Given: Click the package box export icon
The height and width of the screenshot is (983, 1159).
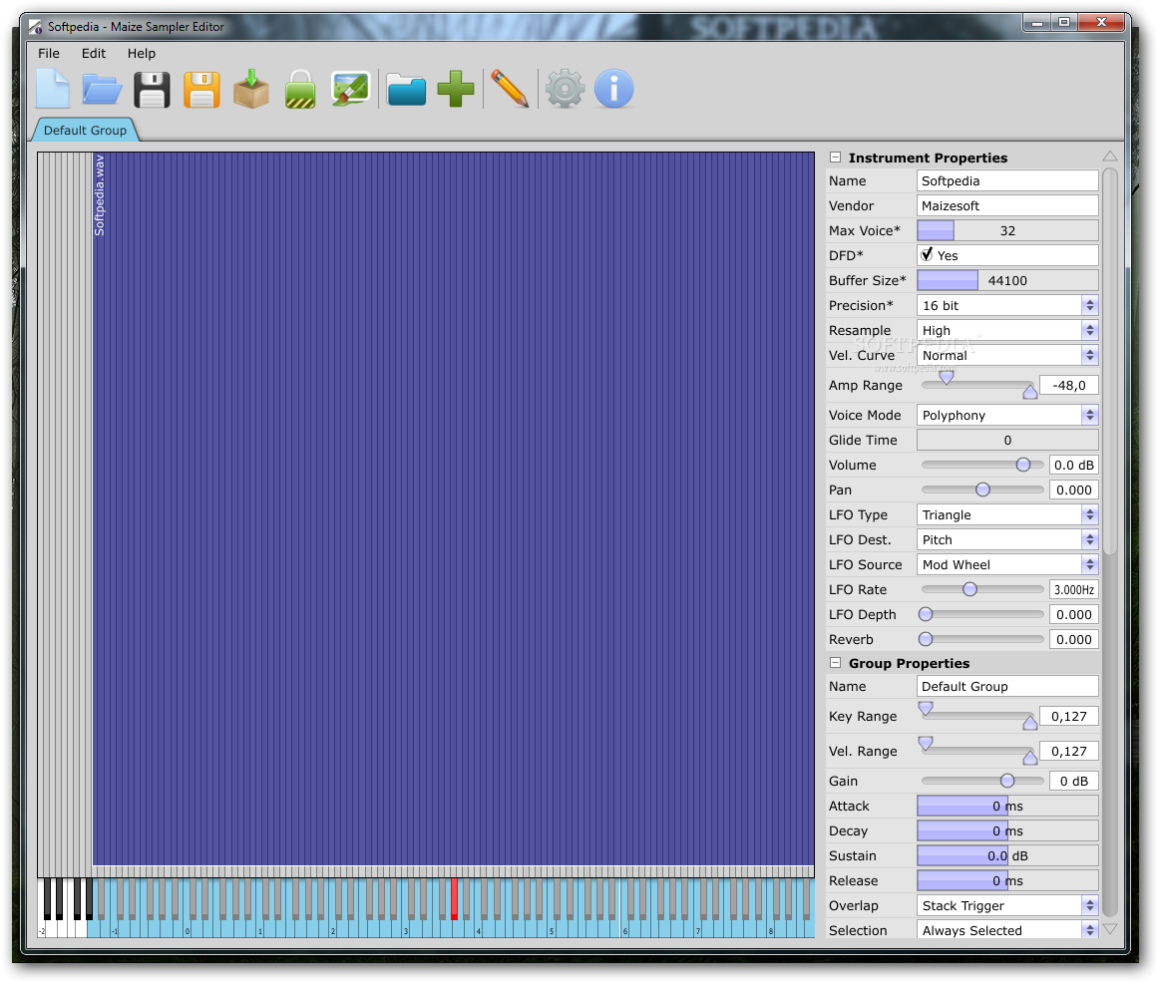Looking at the screenshot, I should tap(250, 90).
